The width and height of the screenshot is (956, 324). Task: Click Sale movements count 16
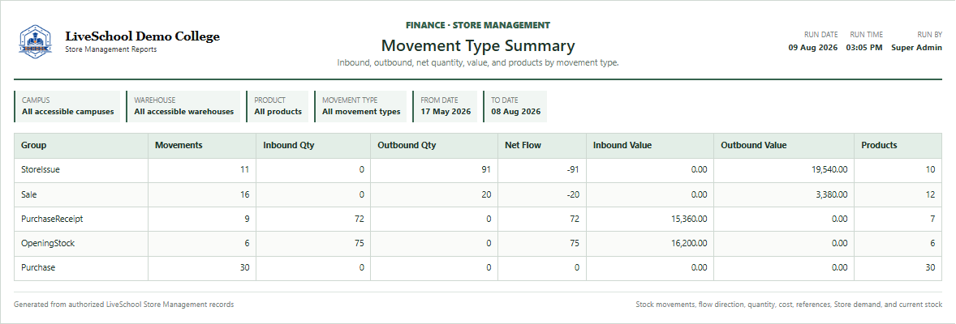tap(244, 194)
